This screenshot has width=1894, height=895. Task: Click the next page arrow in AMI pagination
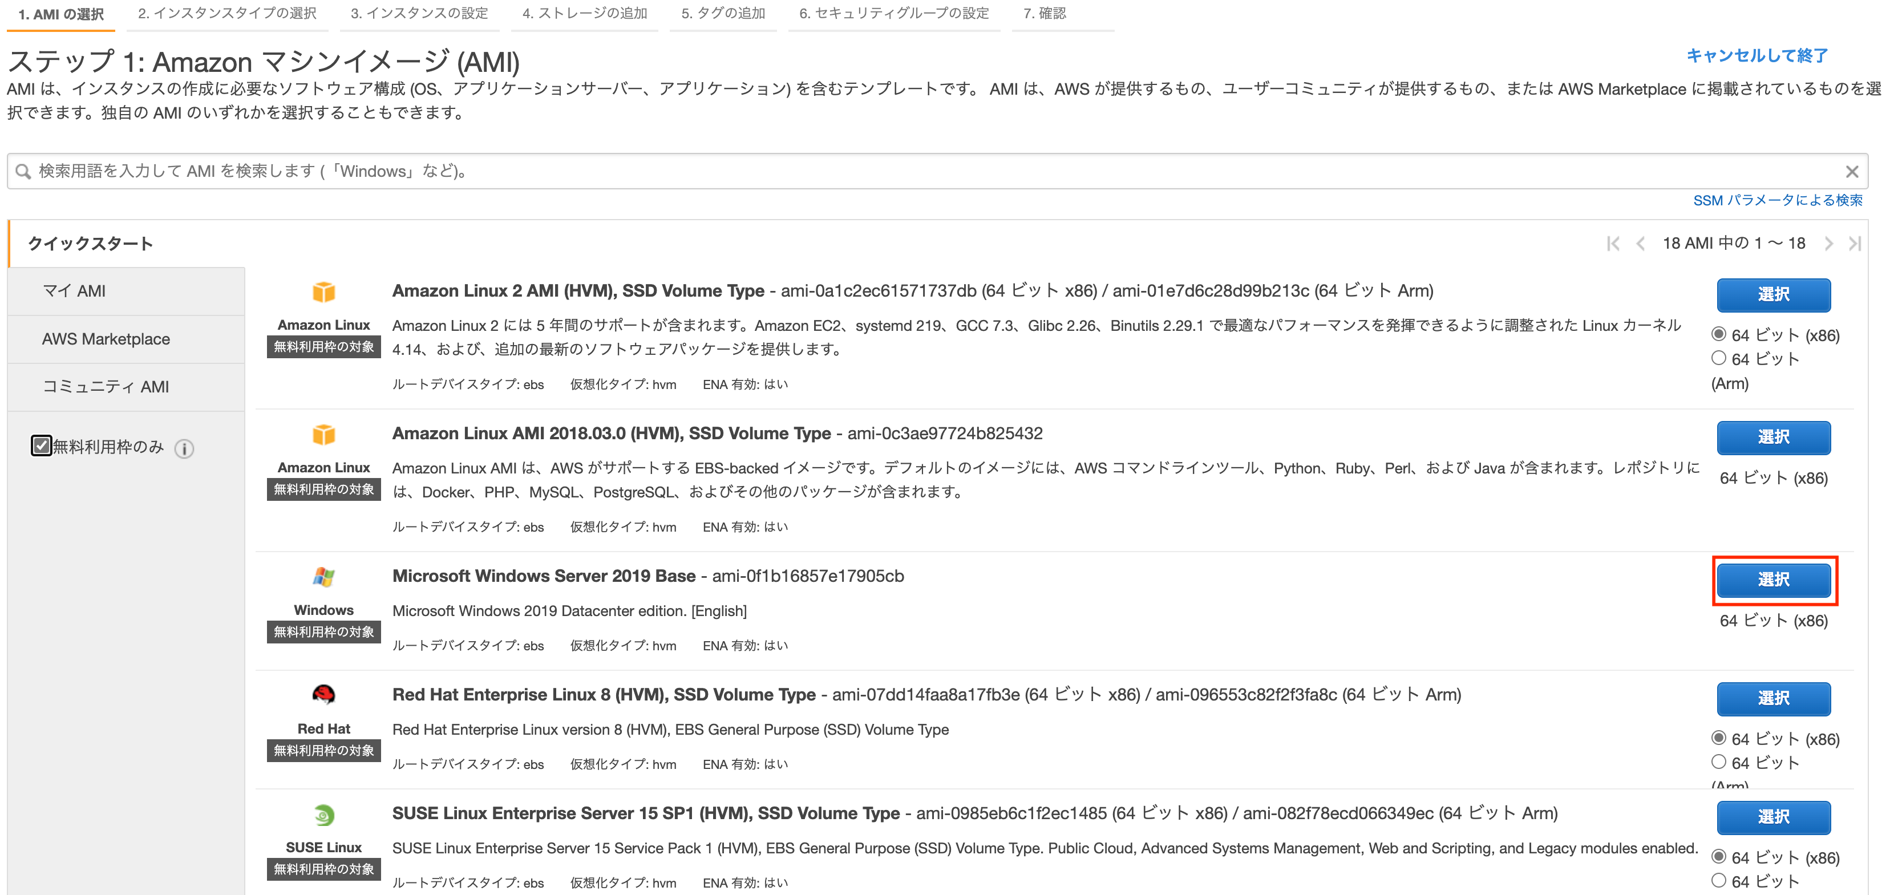(x=1830, y=242)
